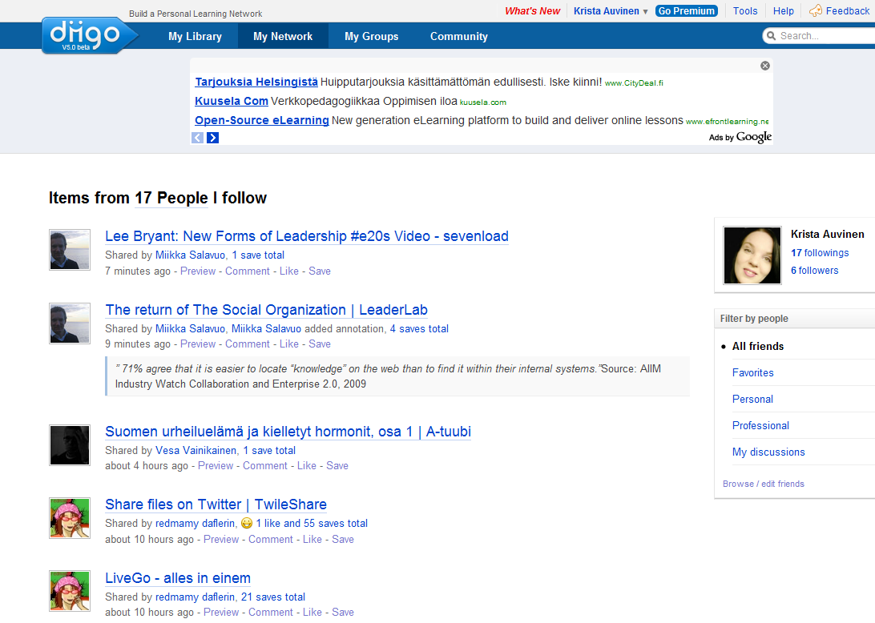The width and height of the screenshot is (875, 623).
Task: Click Like on Suomen urheiluelämä item
Action: point(306,466)
